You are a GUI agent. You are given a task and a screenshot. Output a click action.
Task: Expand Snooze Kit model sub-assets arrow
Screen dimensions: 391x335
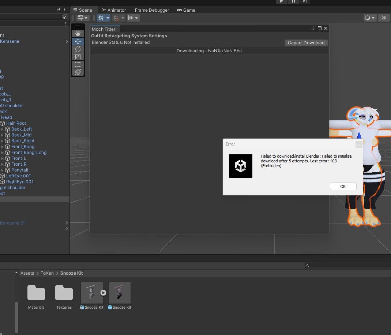(103, 293)
